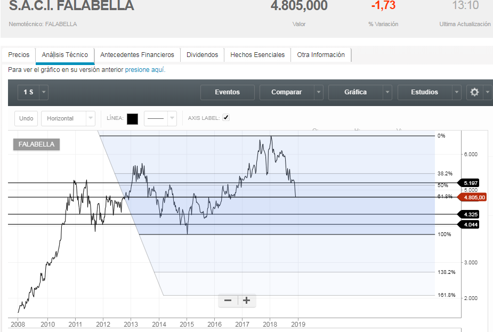Click the Eventos button
Image resolution: width=493 pixels, height=332 pixels.
(x=228, y=92)
